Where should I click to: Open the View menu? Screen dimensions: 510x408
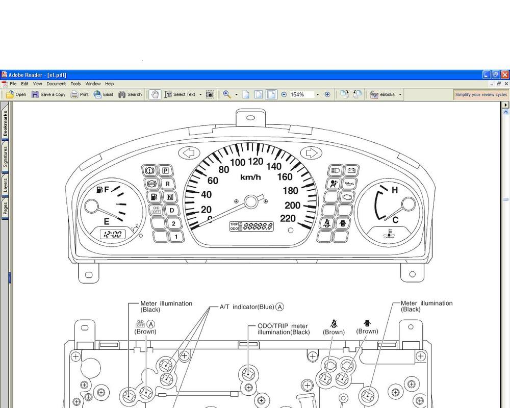coord(37,84)
